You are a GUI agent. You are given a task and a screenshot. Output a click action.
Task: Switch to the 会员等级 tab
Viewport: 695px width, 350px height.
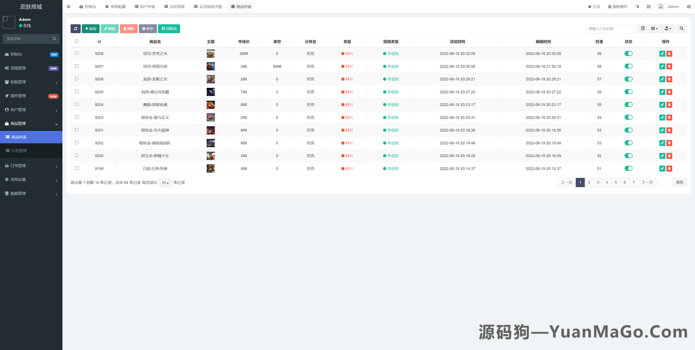point(175,6)
